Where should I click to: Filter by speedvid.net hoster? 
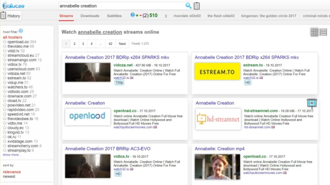(19, 114)
